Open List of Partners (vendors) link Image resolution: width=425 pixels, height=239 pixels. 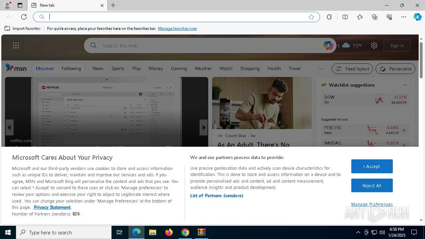(216, 196)
